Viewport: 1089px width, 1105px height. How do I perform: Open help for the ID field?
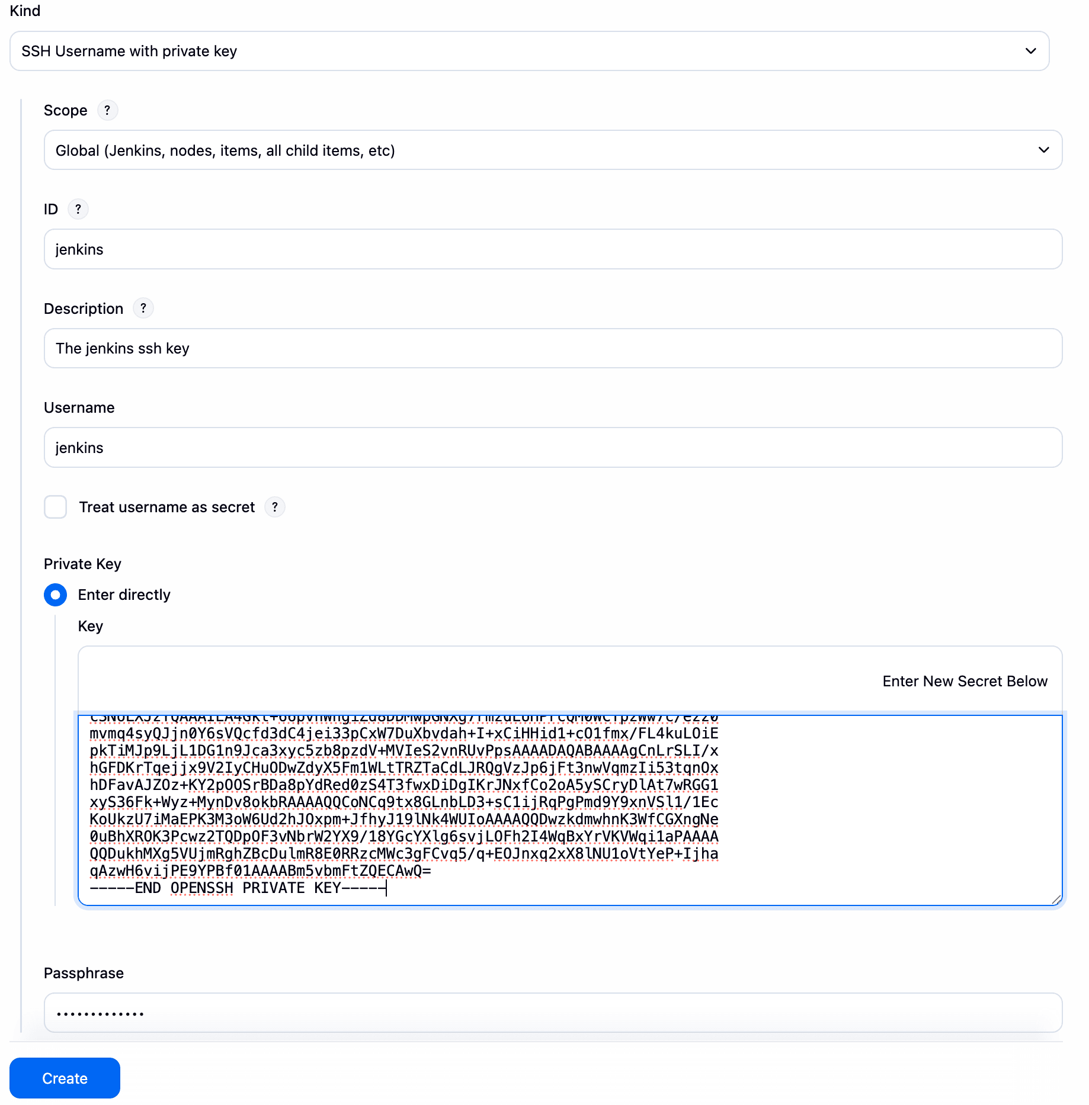[x=78, y=209]
